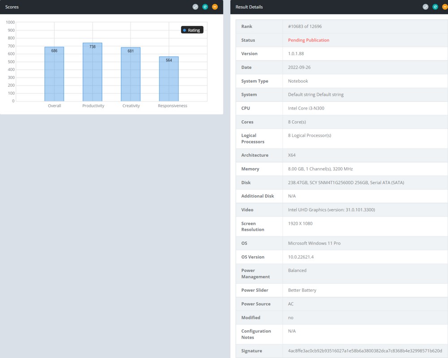Click disk value SCY SNM4T1G25600D 256GB

[x=346, y=183]
